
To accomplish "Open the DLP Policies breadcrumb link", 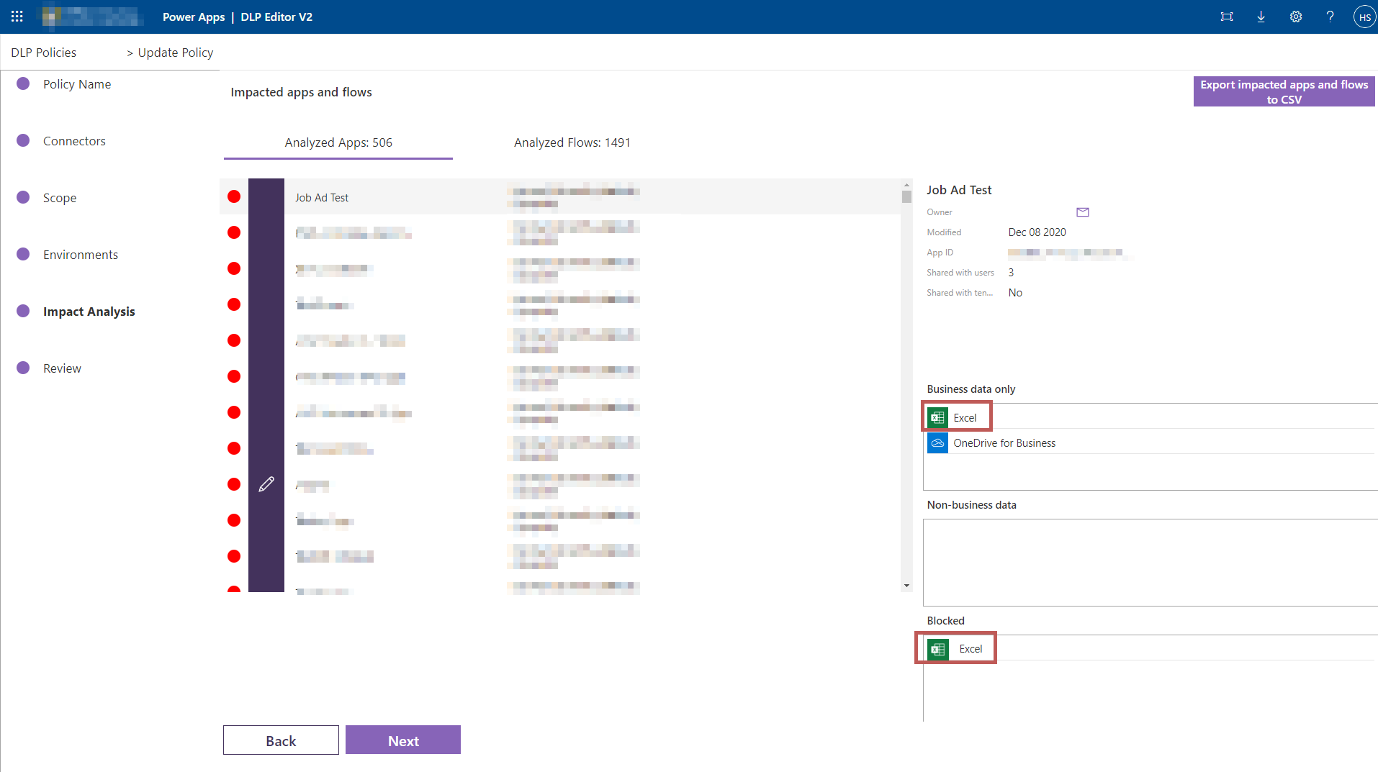I will pos(43,52).
